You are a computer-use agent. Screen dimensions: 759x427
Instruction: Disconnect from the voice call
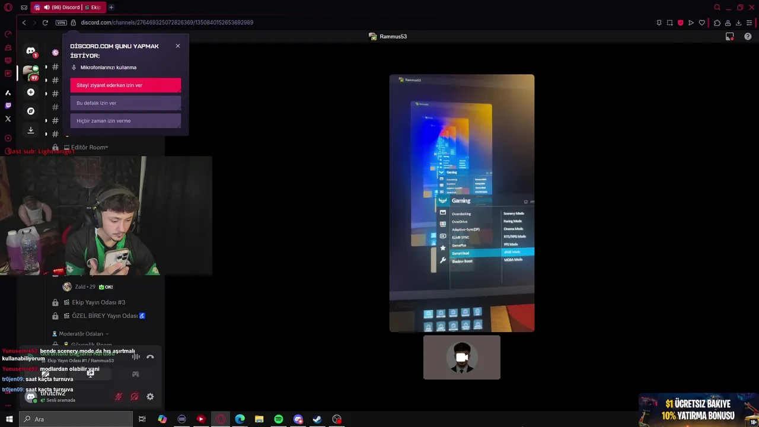(150, 357)
